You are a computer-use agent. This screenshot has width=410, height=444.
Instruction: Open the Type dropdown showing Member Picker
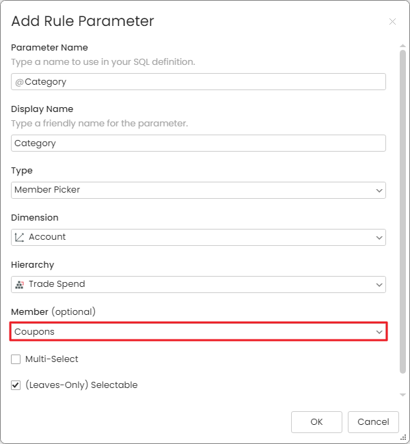coord(198,190)
